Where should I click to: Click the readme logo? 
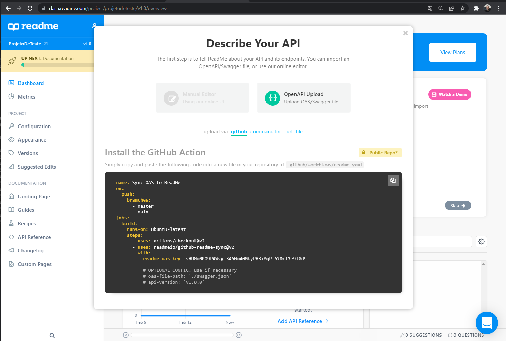[33, 26]
